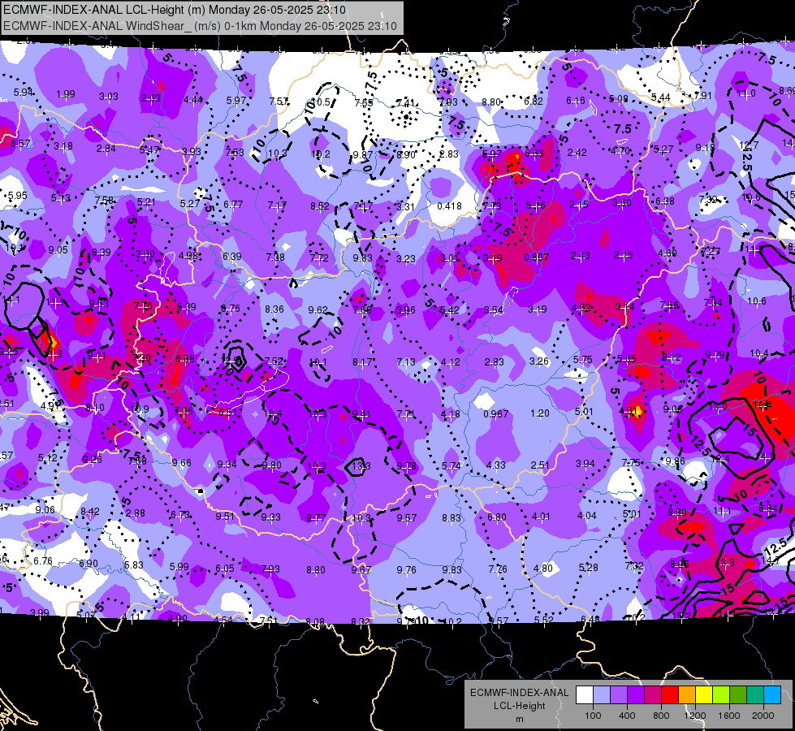Click the grid value 9.76
This screenshot has height=731, width=795.
pyautogui.click(x=406, y=570)
